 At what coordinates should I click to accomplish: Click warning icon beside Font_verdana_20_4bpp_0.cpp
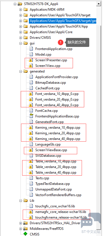pos(31,99)
